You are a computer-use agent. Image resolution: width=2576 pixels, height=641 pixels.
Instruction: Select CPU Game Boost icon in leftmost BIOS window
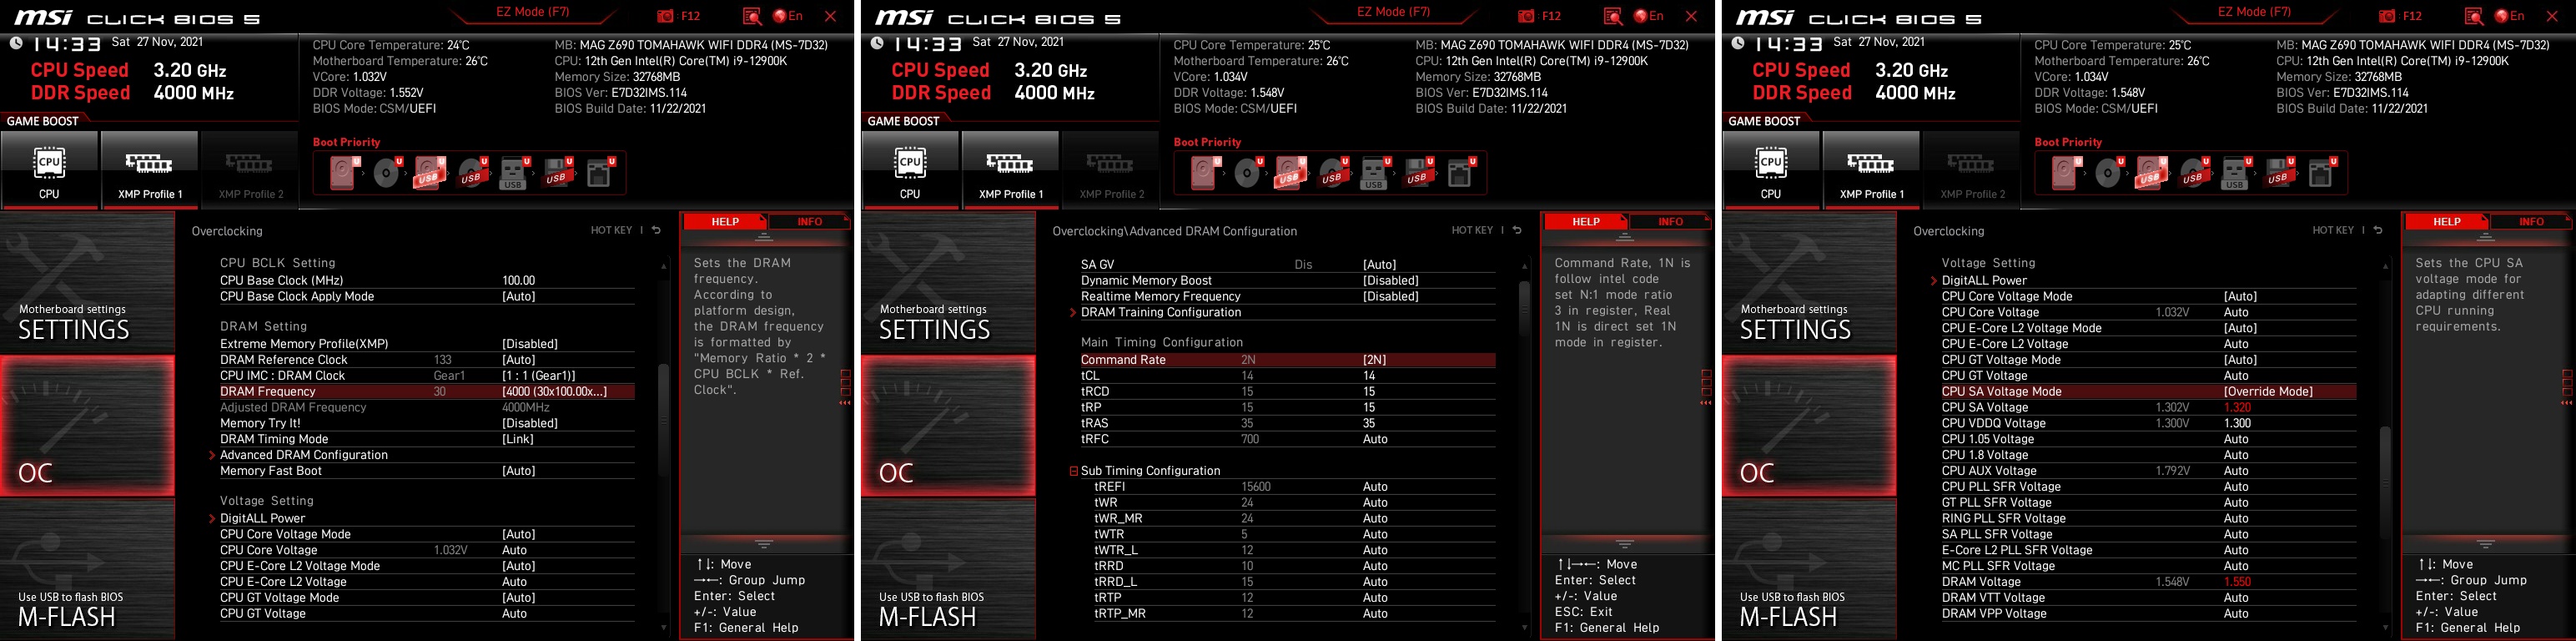(49, 170)
